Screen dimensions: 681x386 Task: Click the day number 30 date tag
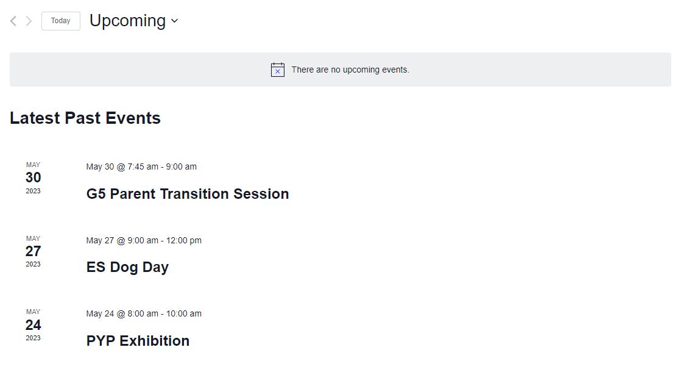(33, 177)
